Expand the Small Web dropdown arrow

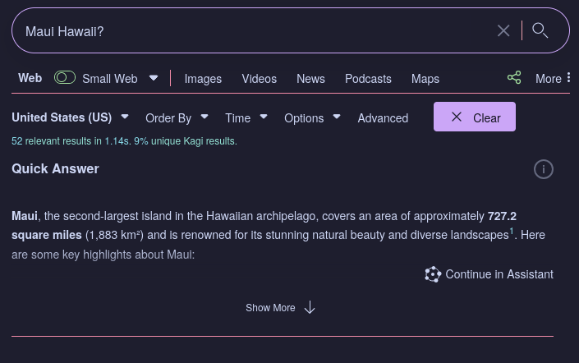point(154,79)
